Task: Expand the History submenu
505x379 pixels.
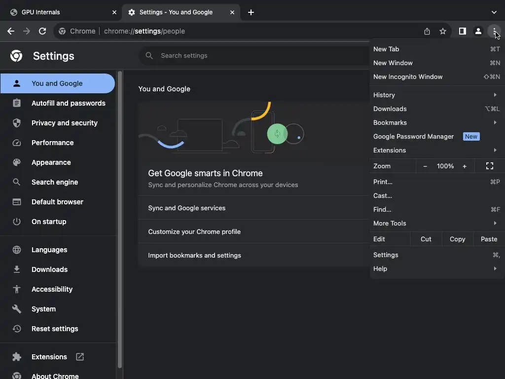Action: (x=437, y=95)
